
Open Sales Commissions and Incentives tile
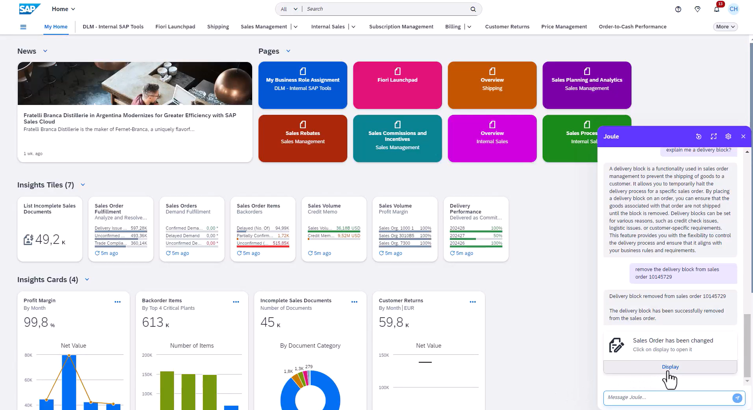(x=397, y=139)
